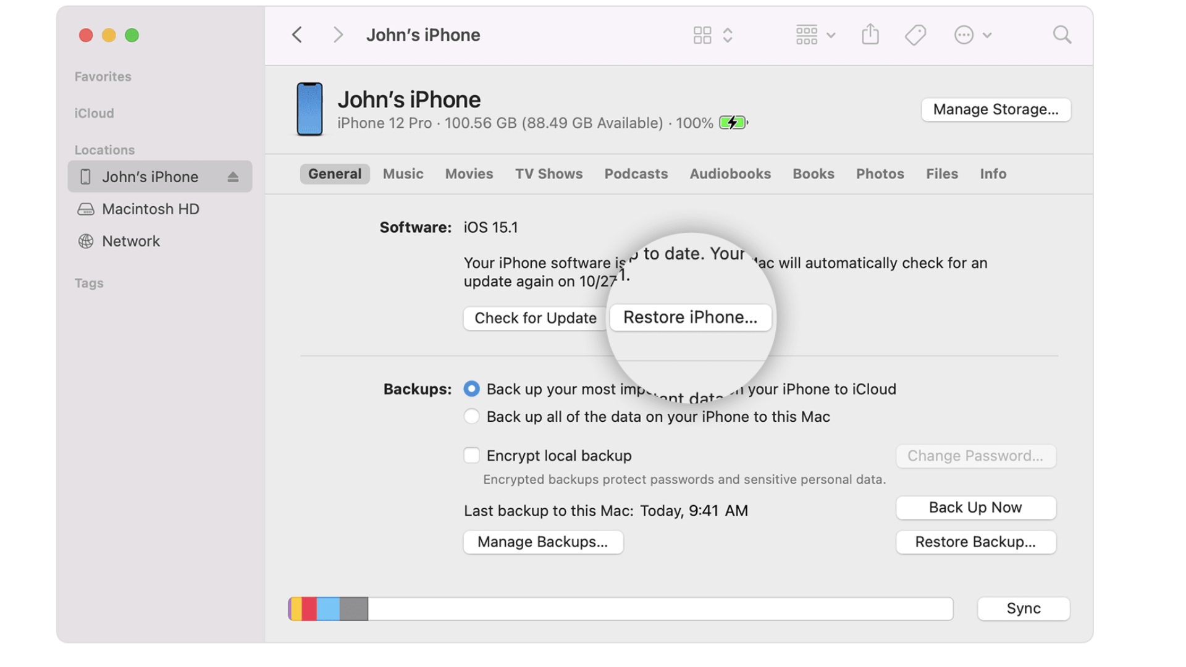Viewport: 1186px width, 667px height.
Task: Click the Share icon in toolbar
Action: [870, 35]
